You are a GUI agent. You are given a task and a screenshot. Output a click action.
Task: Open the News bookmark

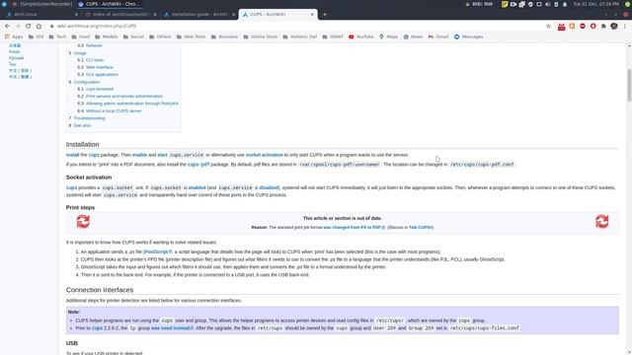[413, 36]
